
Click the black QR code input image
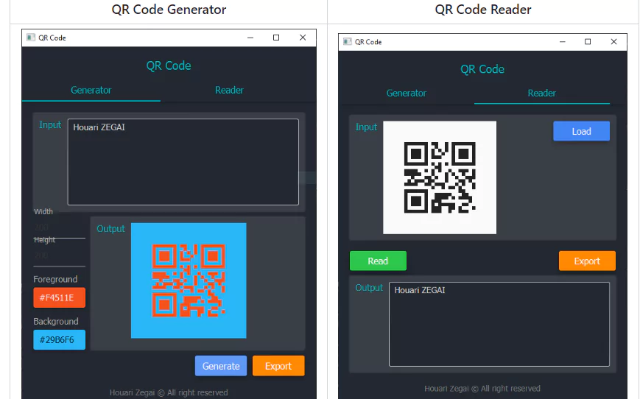pyautogui.click(x=440, y=177)
